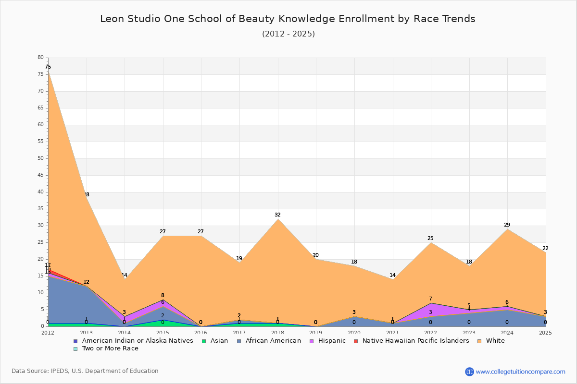Click the orange White legend marker

pyautogui.click(x=480, y=341)
